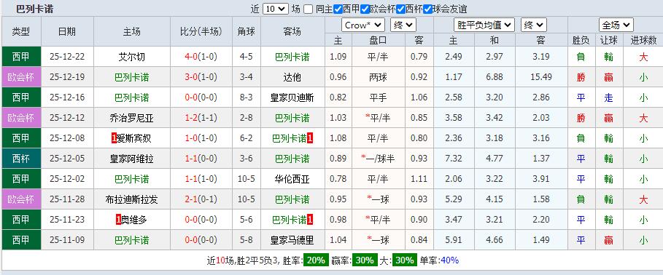Image resolution: width=663 pixels, height=275 pixels.
Task: Click the 布拉迪斯拉发 team link
Action: [x=131, y=199]
